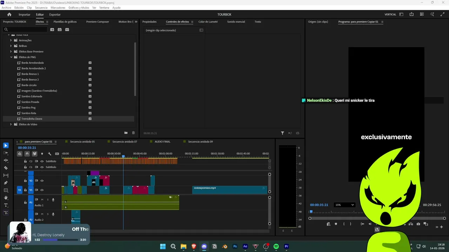Open the Program monitor zoom level dropdown

(344, 205)
